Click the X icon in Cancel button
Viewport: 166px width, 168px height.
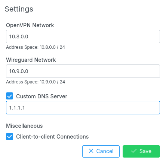[91, 151]
